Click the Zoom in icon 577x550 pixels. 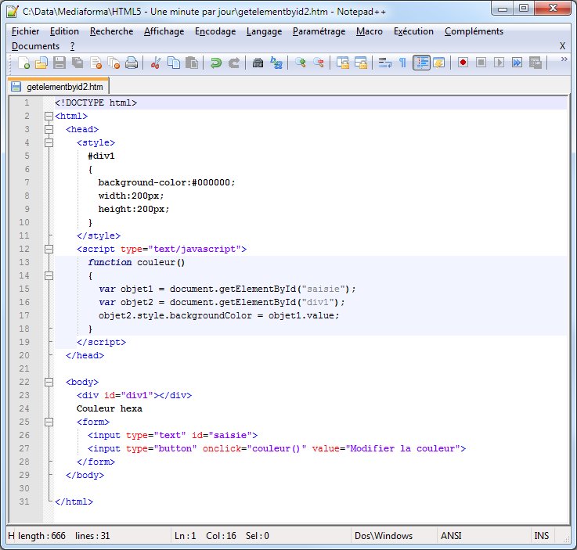[x=301, y=63]
